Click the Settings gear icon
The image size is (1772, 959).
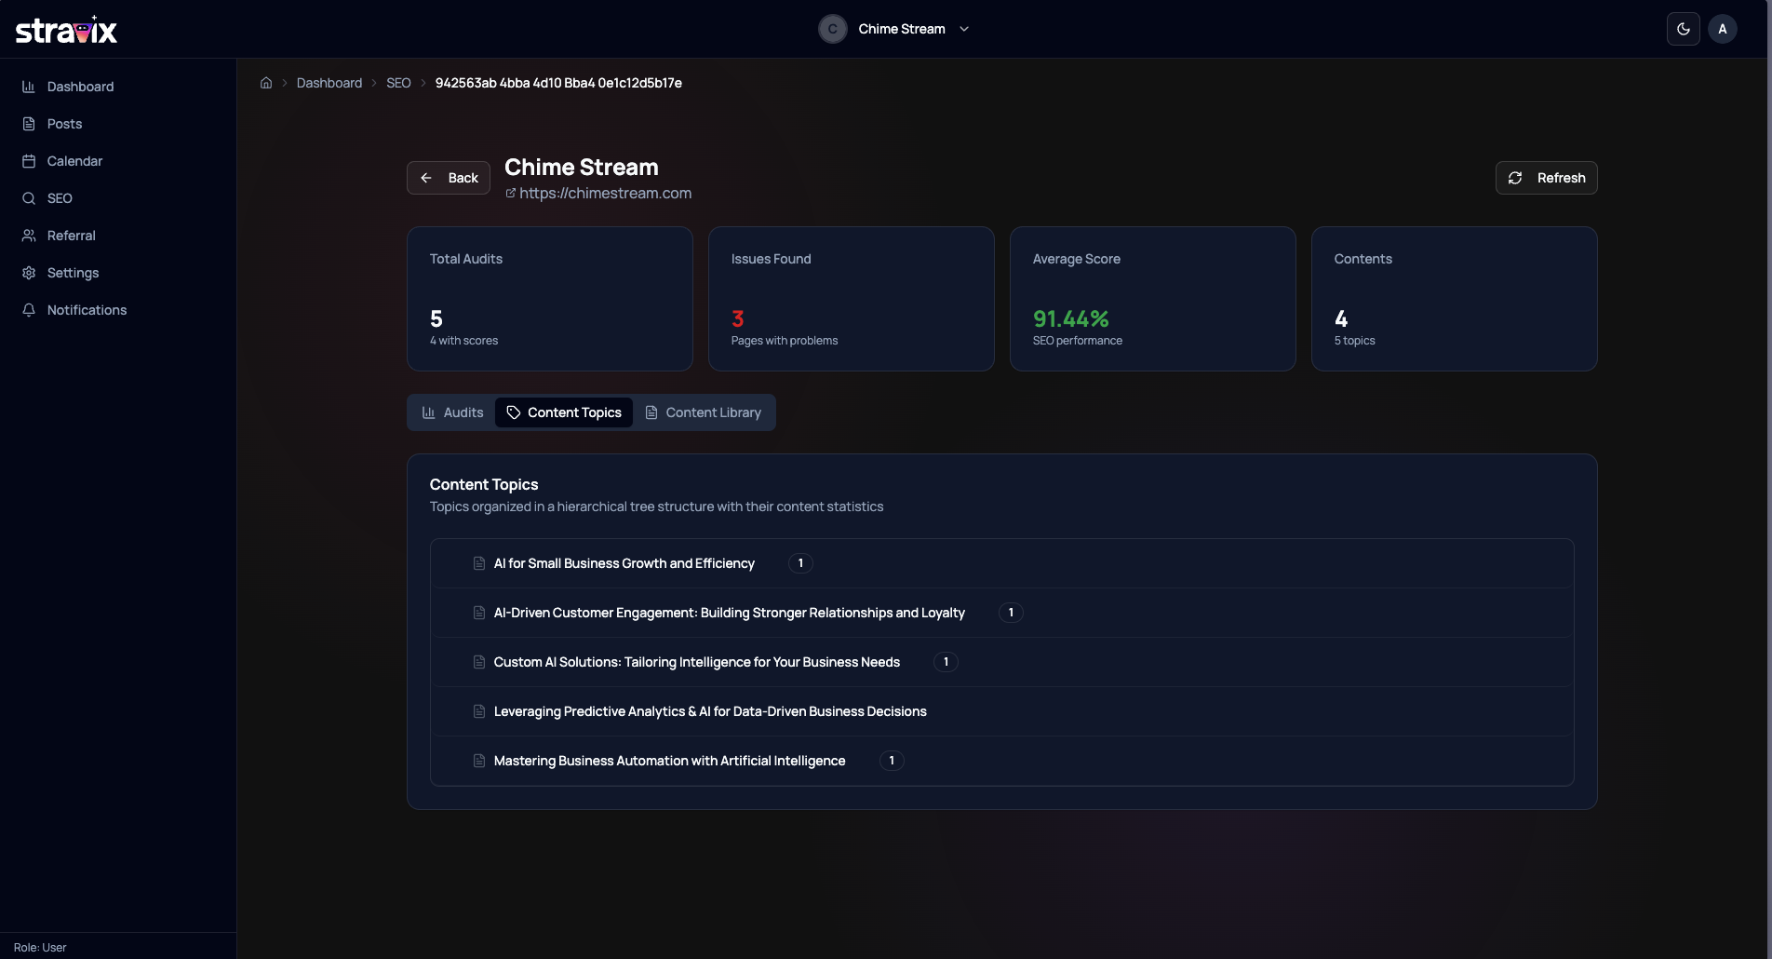pos(29,273)
